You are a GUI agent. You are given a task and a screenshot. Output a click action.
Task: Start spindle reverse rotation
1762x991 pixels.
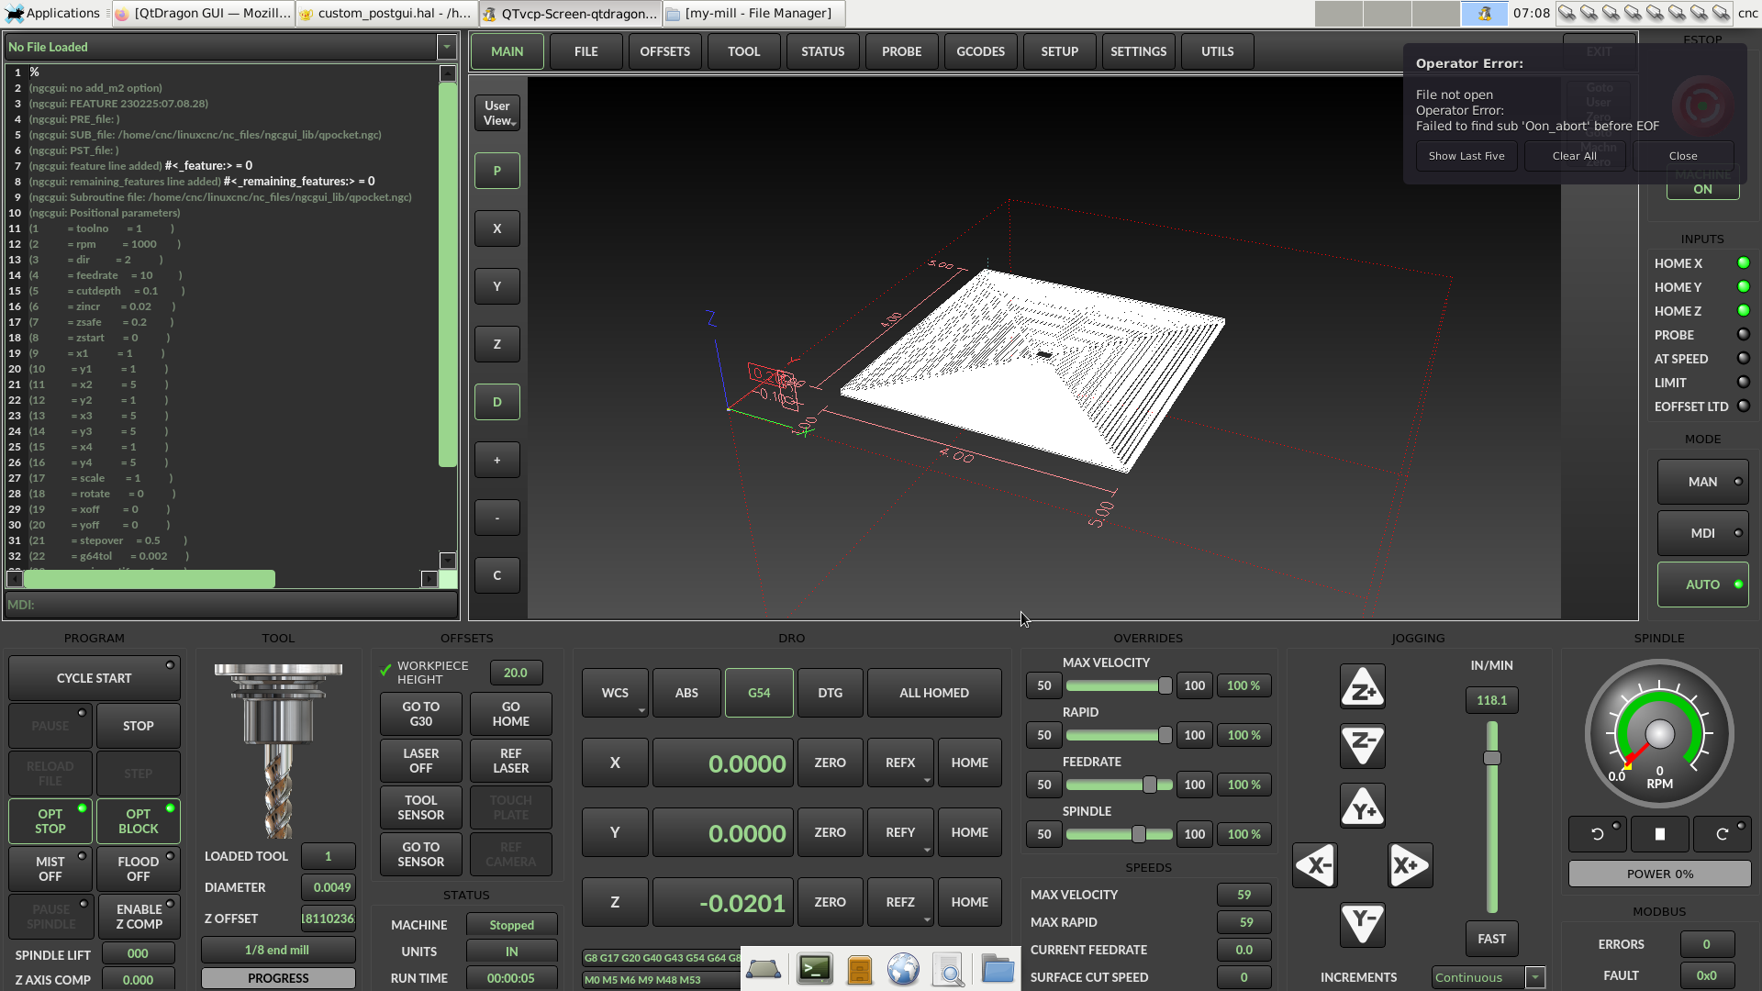[x=1598, y=834]
